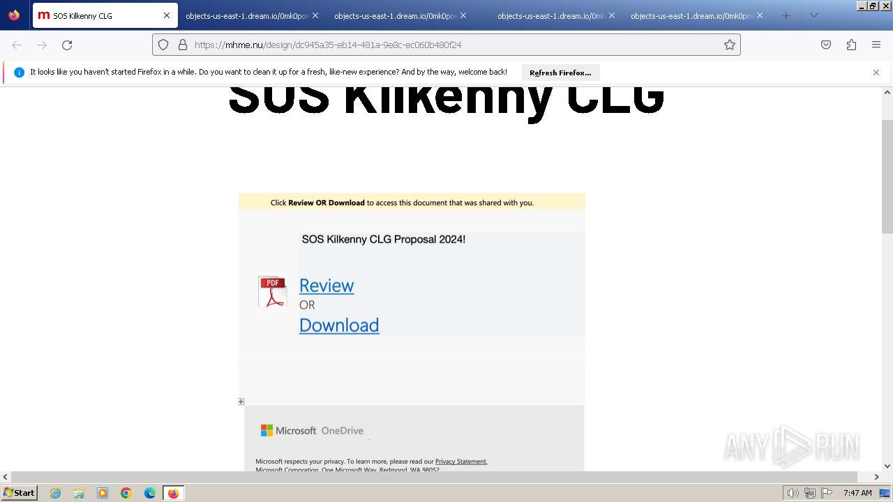The height and width of the screenshot is (502, 893).
Task: Click the scroll up arrow of the vertical scrollbar
Action: click(887, 92)
